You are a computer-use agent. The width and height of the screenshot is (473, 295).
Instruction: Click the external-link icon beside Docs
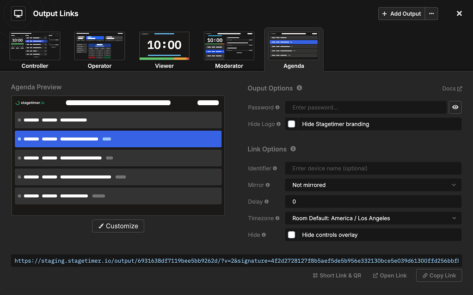pyautogui.click(x=459, y=88)
